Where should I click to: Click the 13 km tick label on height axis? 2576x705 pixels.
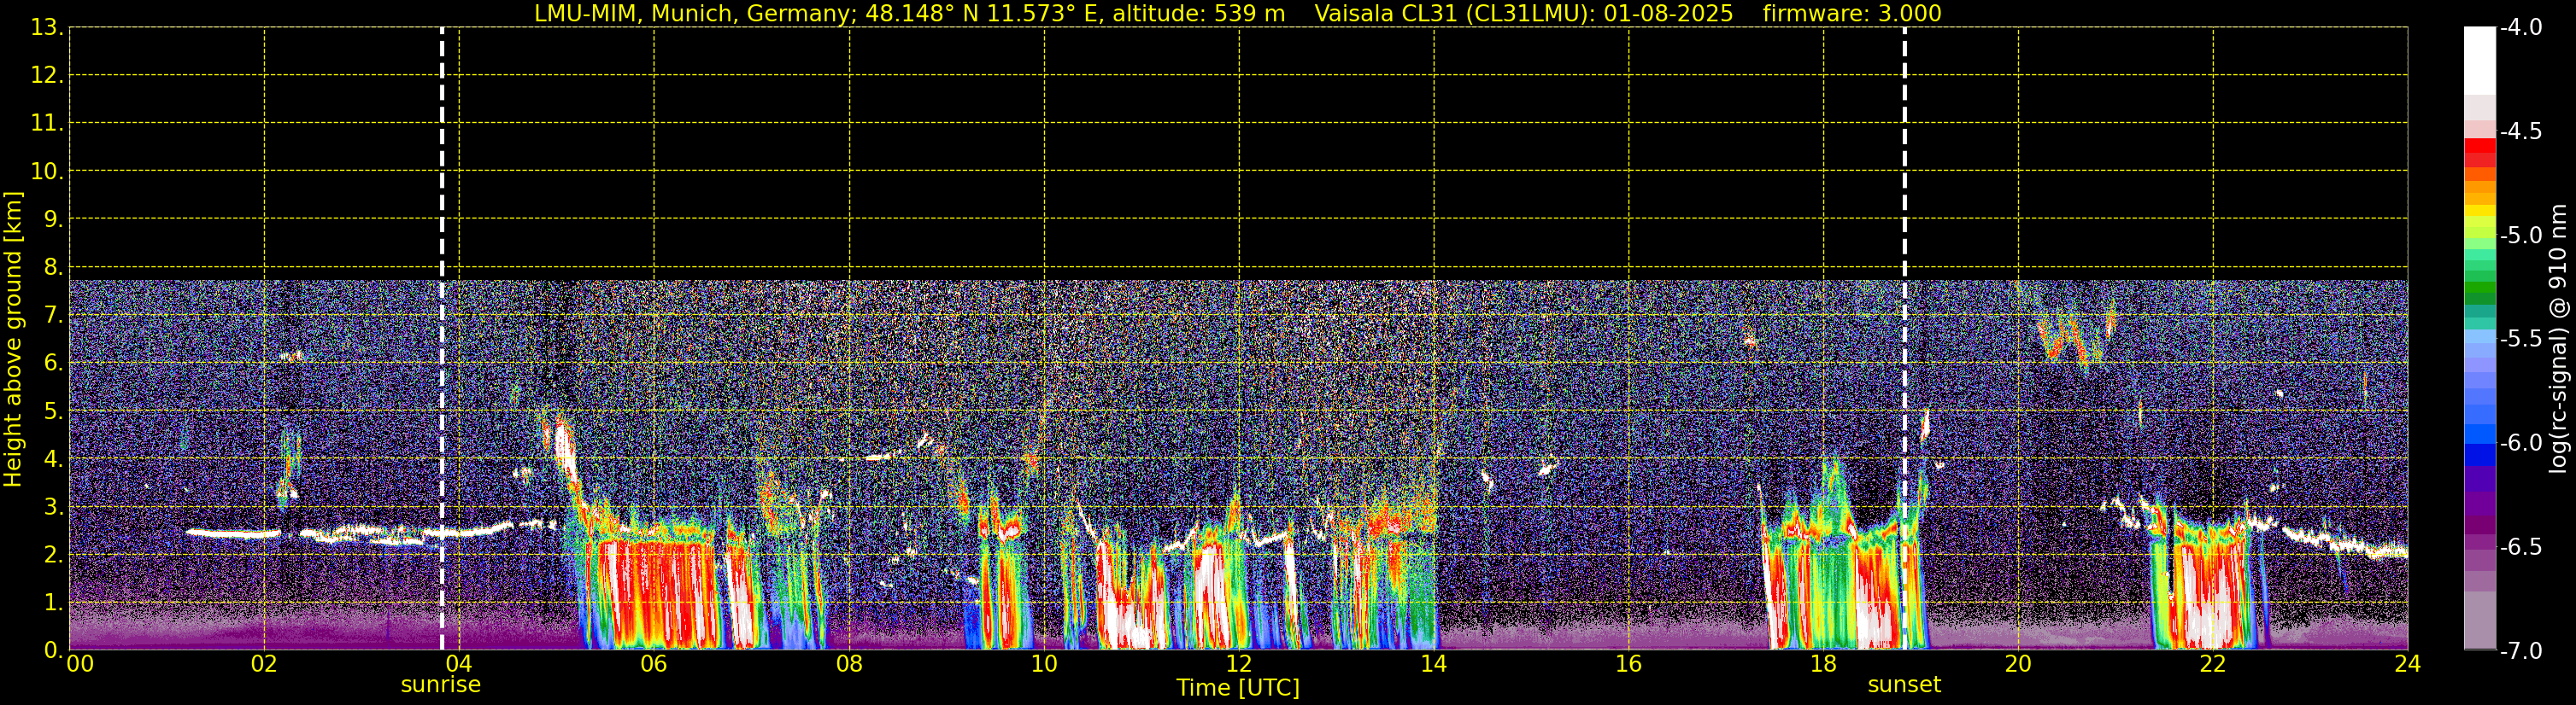(44, 28)
